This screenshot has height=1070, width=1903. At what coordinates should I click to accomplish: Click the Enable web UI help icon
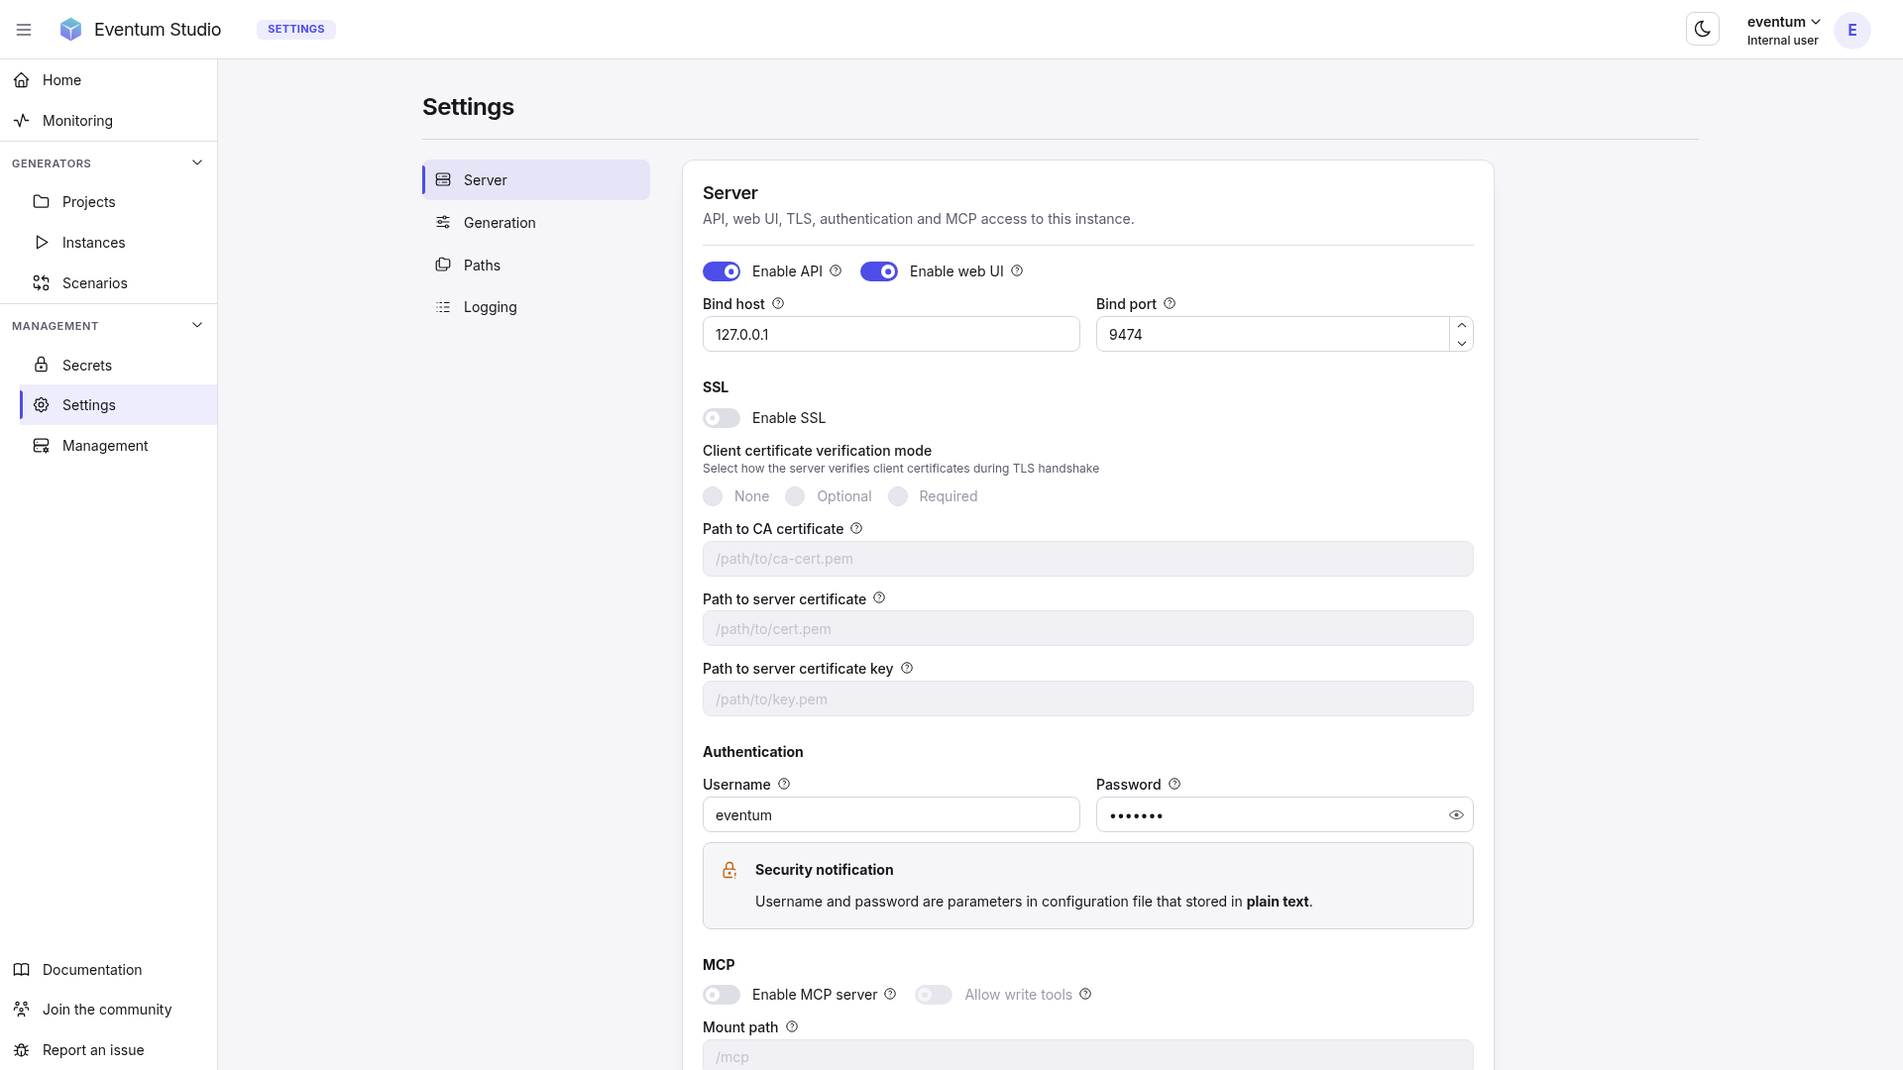coord(1017,270)
